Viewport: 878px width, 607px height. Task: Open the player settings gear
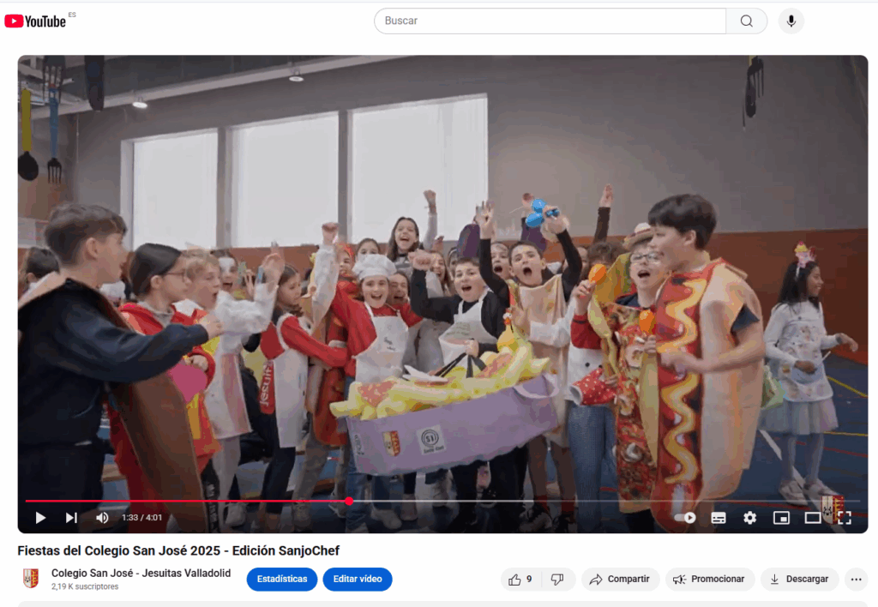[750, 518]
